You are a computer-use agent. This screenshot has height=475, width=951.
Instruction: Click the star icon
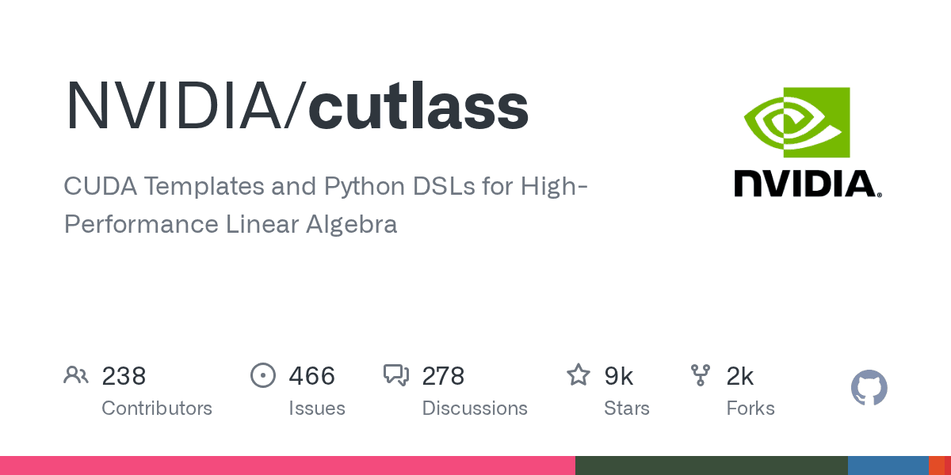point(578,375)
